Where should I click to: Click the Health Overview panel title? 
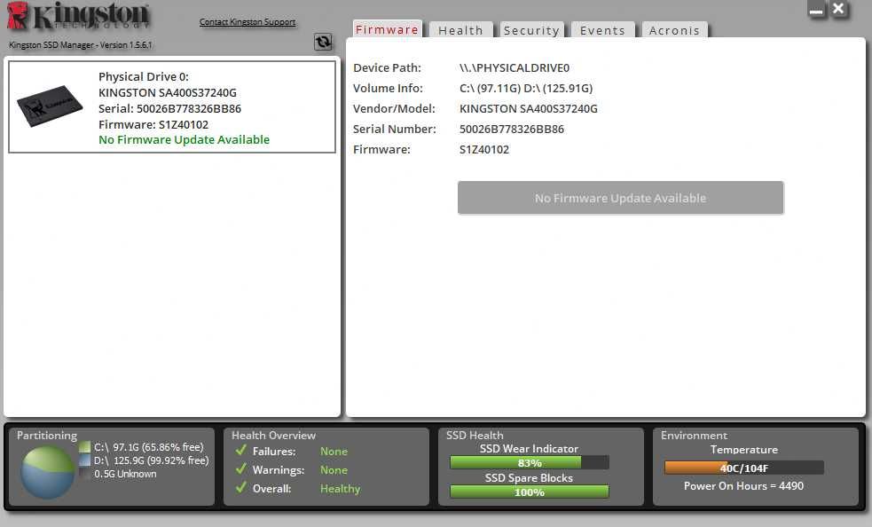click(273, 436)
